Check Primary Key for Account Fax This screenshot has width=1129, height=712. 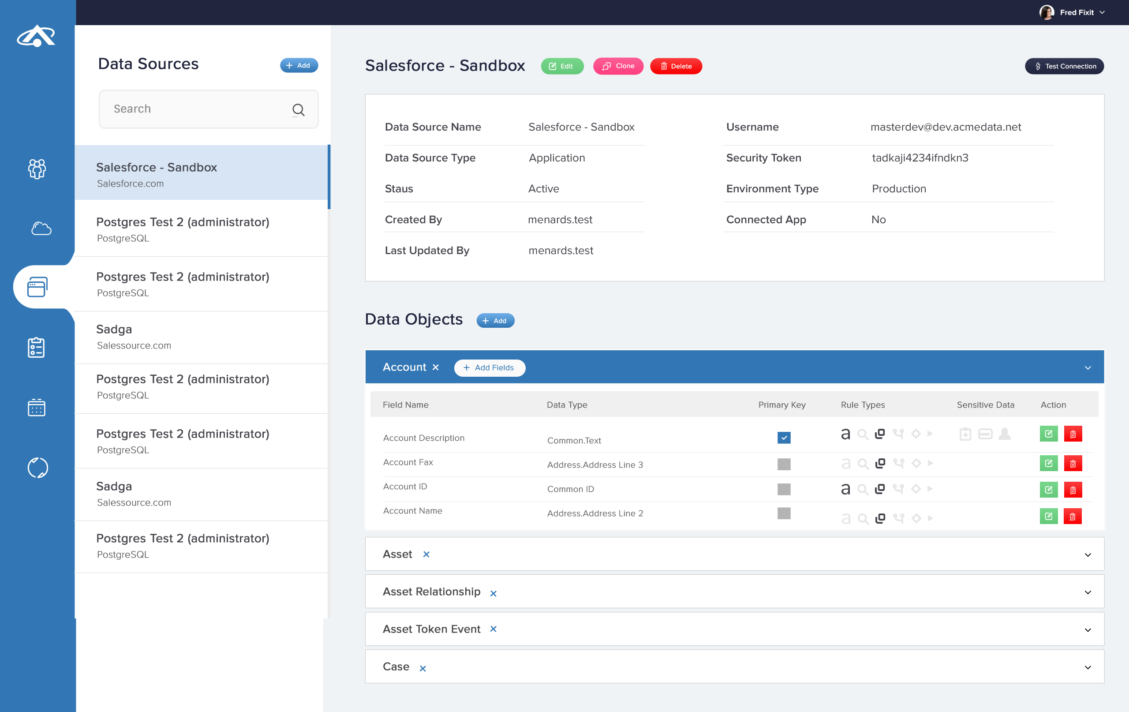[784, 465]
